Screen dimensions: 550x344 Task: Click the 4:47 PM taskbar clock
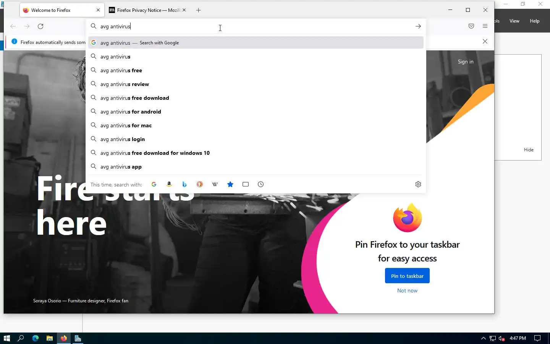pos(518,338)
